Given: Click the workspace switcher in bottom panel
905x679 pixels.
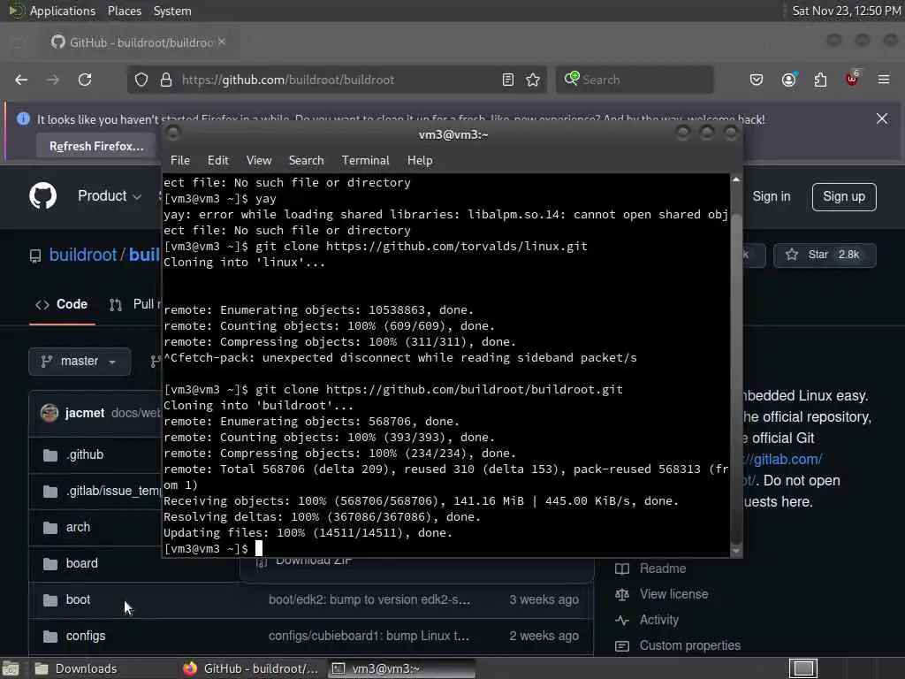Looking at the screenshot, I should click(803, 668).
